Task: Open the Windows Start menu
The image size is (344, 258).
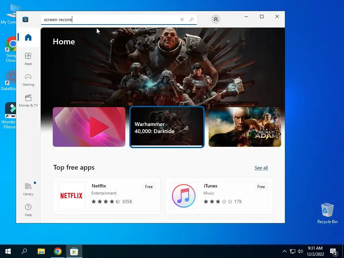Action: click(x=8, y=251)
